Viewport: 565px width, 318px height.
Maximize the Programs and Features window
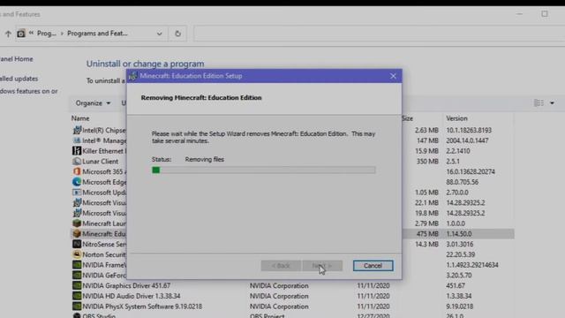pyautogui.click(x=545, y=14)
